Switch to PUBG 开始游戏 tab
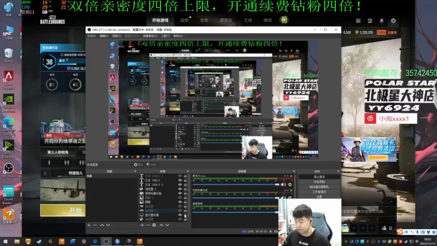 160,20
